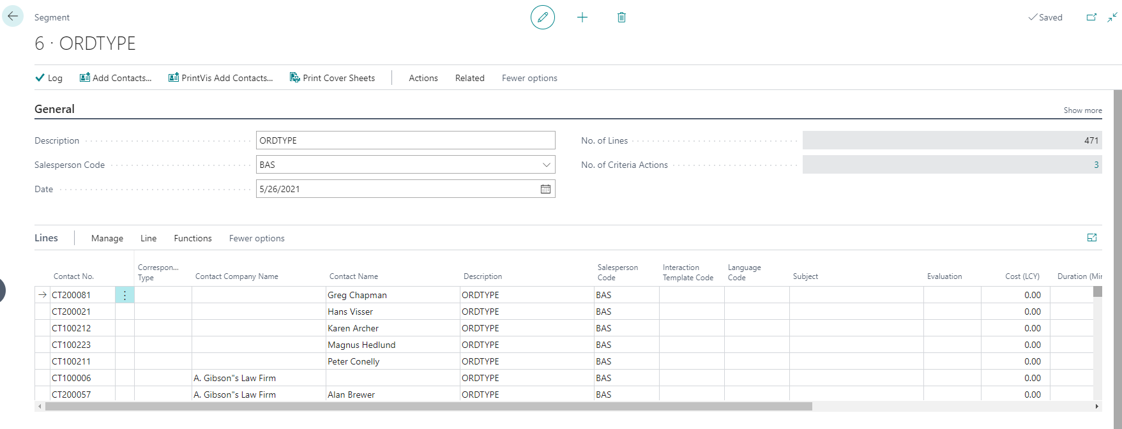
Task: Click Contact Company Name column header
Action: pyautogui.click(x=237, y=276)
